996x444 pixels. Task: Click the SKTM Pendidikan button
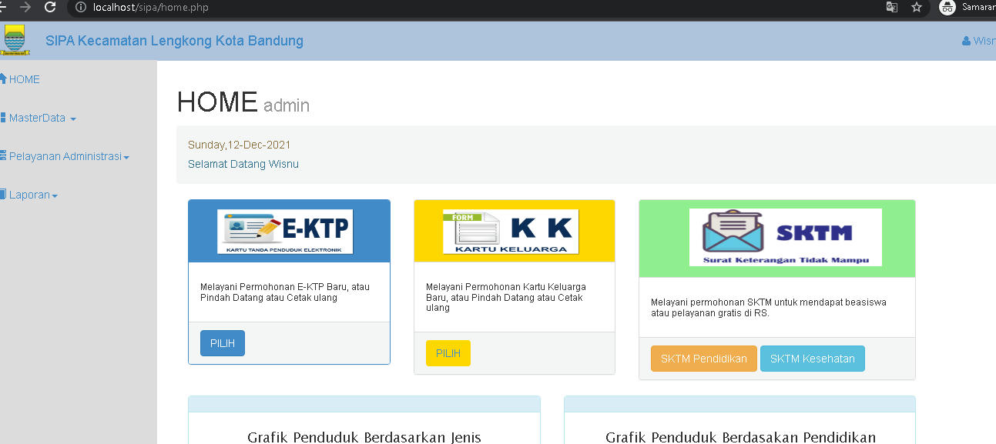pyautogui.click(x=703, y=359)
